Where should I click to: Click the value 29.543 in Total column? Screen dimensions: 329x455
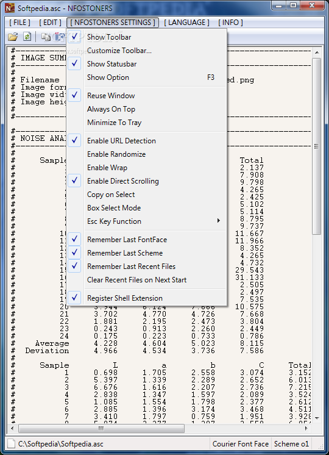[x=249, y=270]
